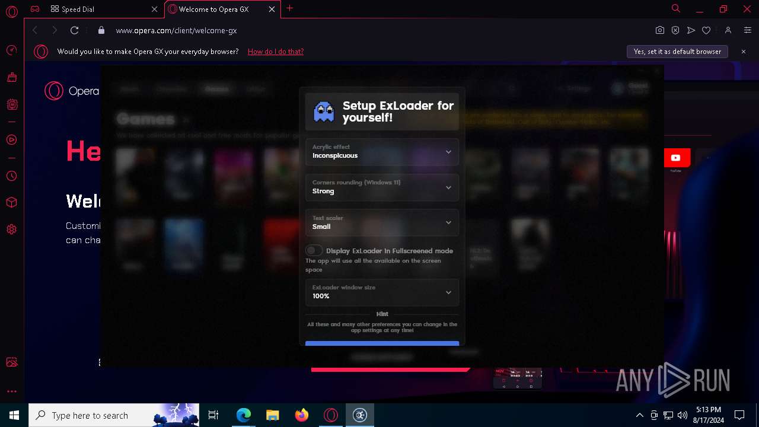Open the Windows Start menu
759x427 pixels.
click(14, 415)
